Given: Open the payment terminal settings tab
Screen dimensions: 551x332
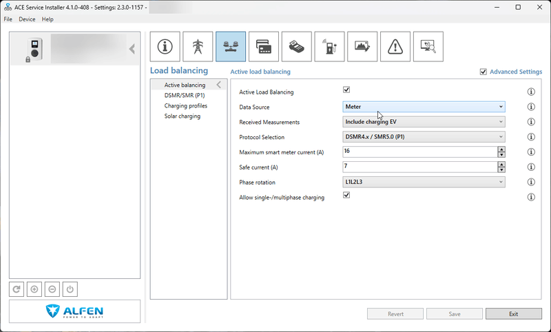Looking at the screenshot, I should (297, 47).
